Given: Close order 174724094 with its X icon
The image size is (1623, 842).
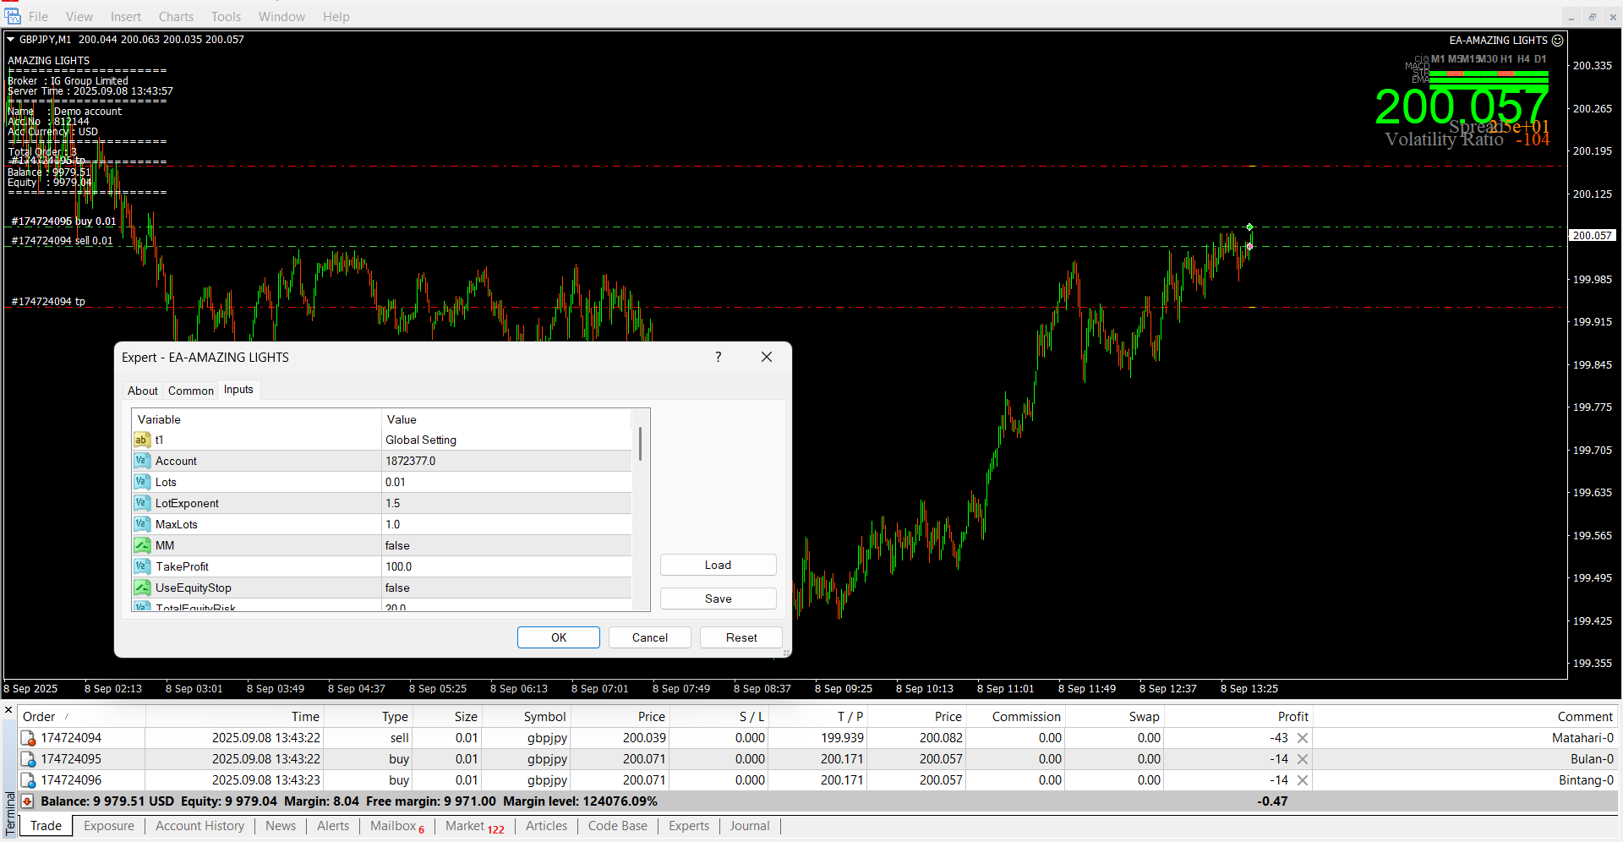Looking at the screenshot, I should [x=1303, y=738].
